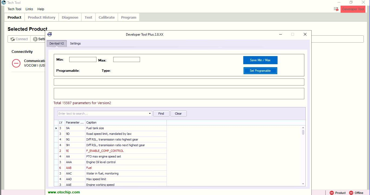Click the Communication error icon under Connectivity
The width and height of the screenshot is (370, 195).
coord(16,63)
